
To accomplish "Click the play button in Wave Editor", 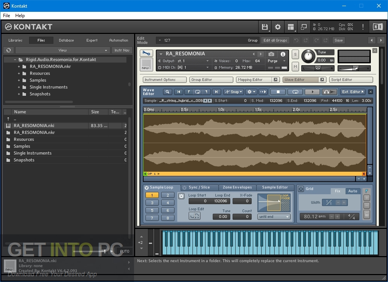I will click(x=312, y=92).
